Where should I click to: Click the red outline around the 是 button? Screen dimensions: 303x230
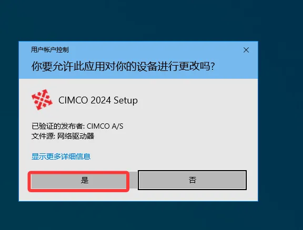point(78,172)
